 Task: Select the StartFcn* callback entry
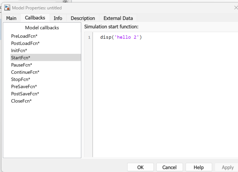click(x=21, y=58)
